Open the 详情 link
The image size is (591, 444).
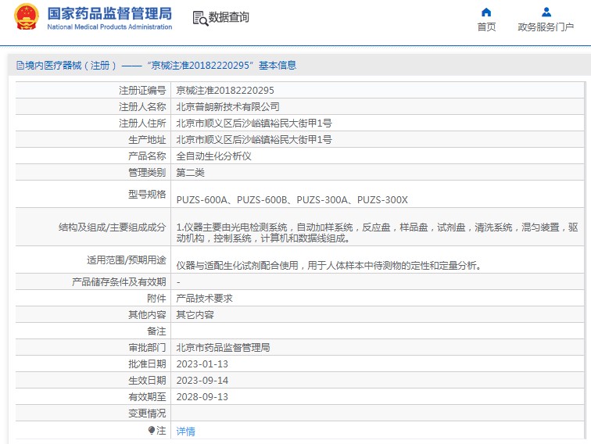tap(185, 431)
